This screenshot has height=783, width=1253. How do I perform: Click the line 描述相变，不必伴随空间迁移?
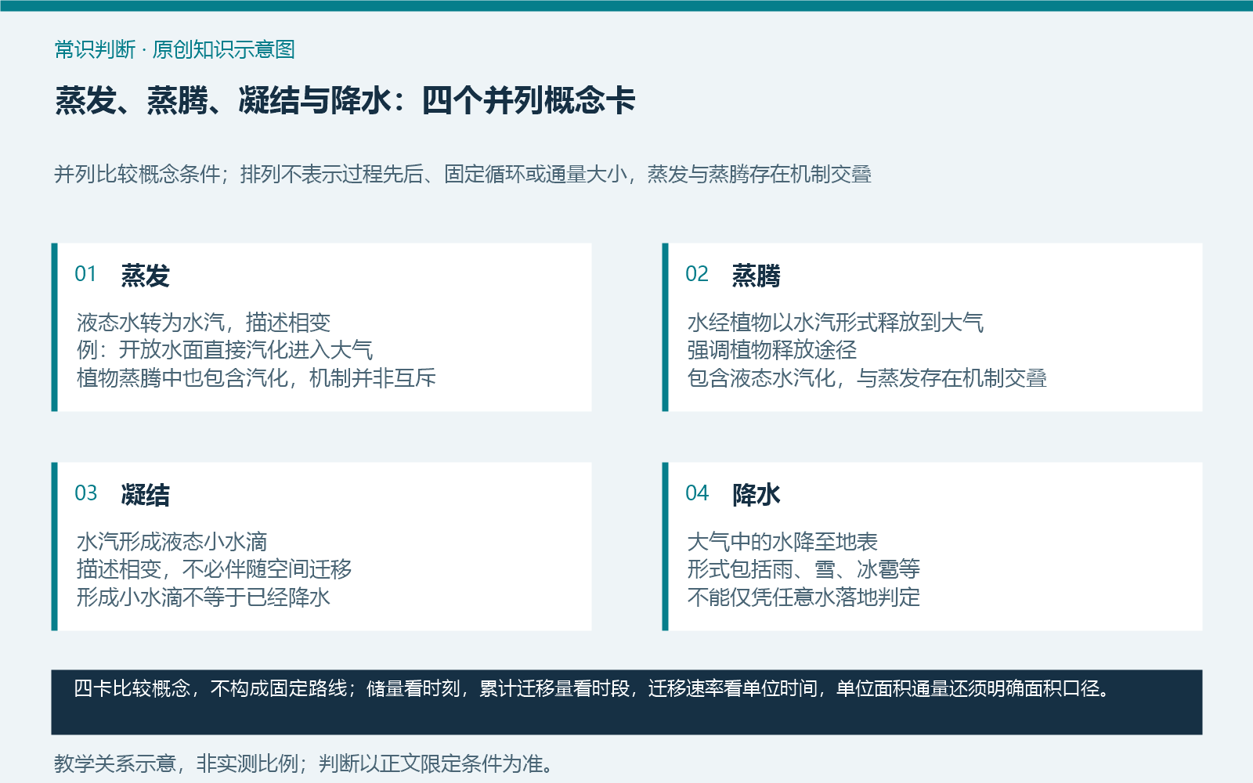(214, 569)
